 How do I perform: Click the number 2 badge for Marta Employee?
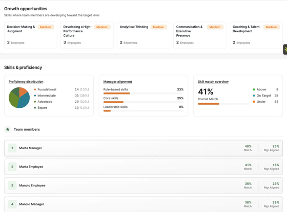coord(12,167)
